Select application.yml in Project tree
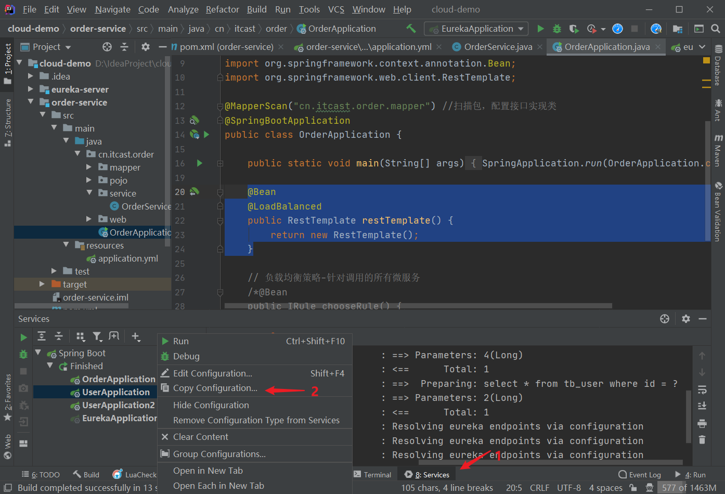The height and width of the screenshot is (494, 725). [x=128, y=258]
